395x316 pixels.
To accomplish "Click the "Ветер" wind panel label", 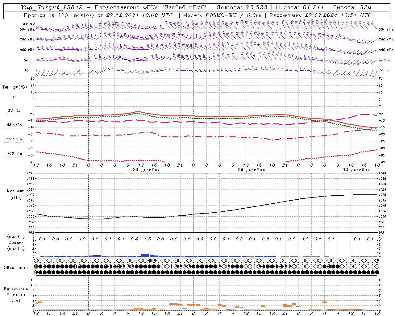I will pos(28,23).
